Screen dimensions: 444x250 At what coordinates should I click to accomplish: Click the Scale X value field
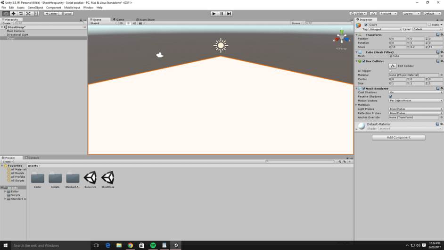pos(399,47)
